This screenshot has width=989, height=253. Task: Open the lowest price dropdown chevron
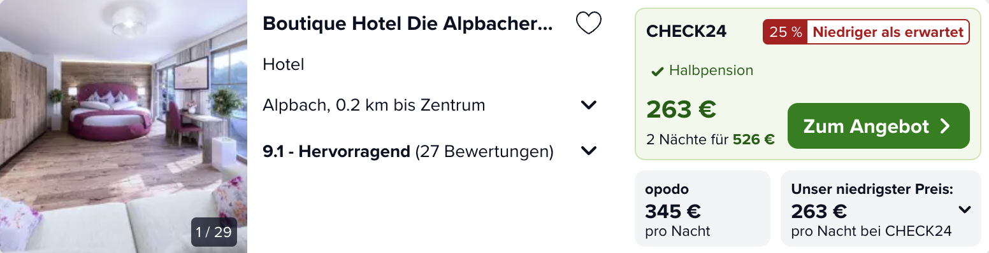coord(965,210)
